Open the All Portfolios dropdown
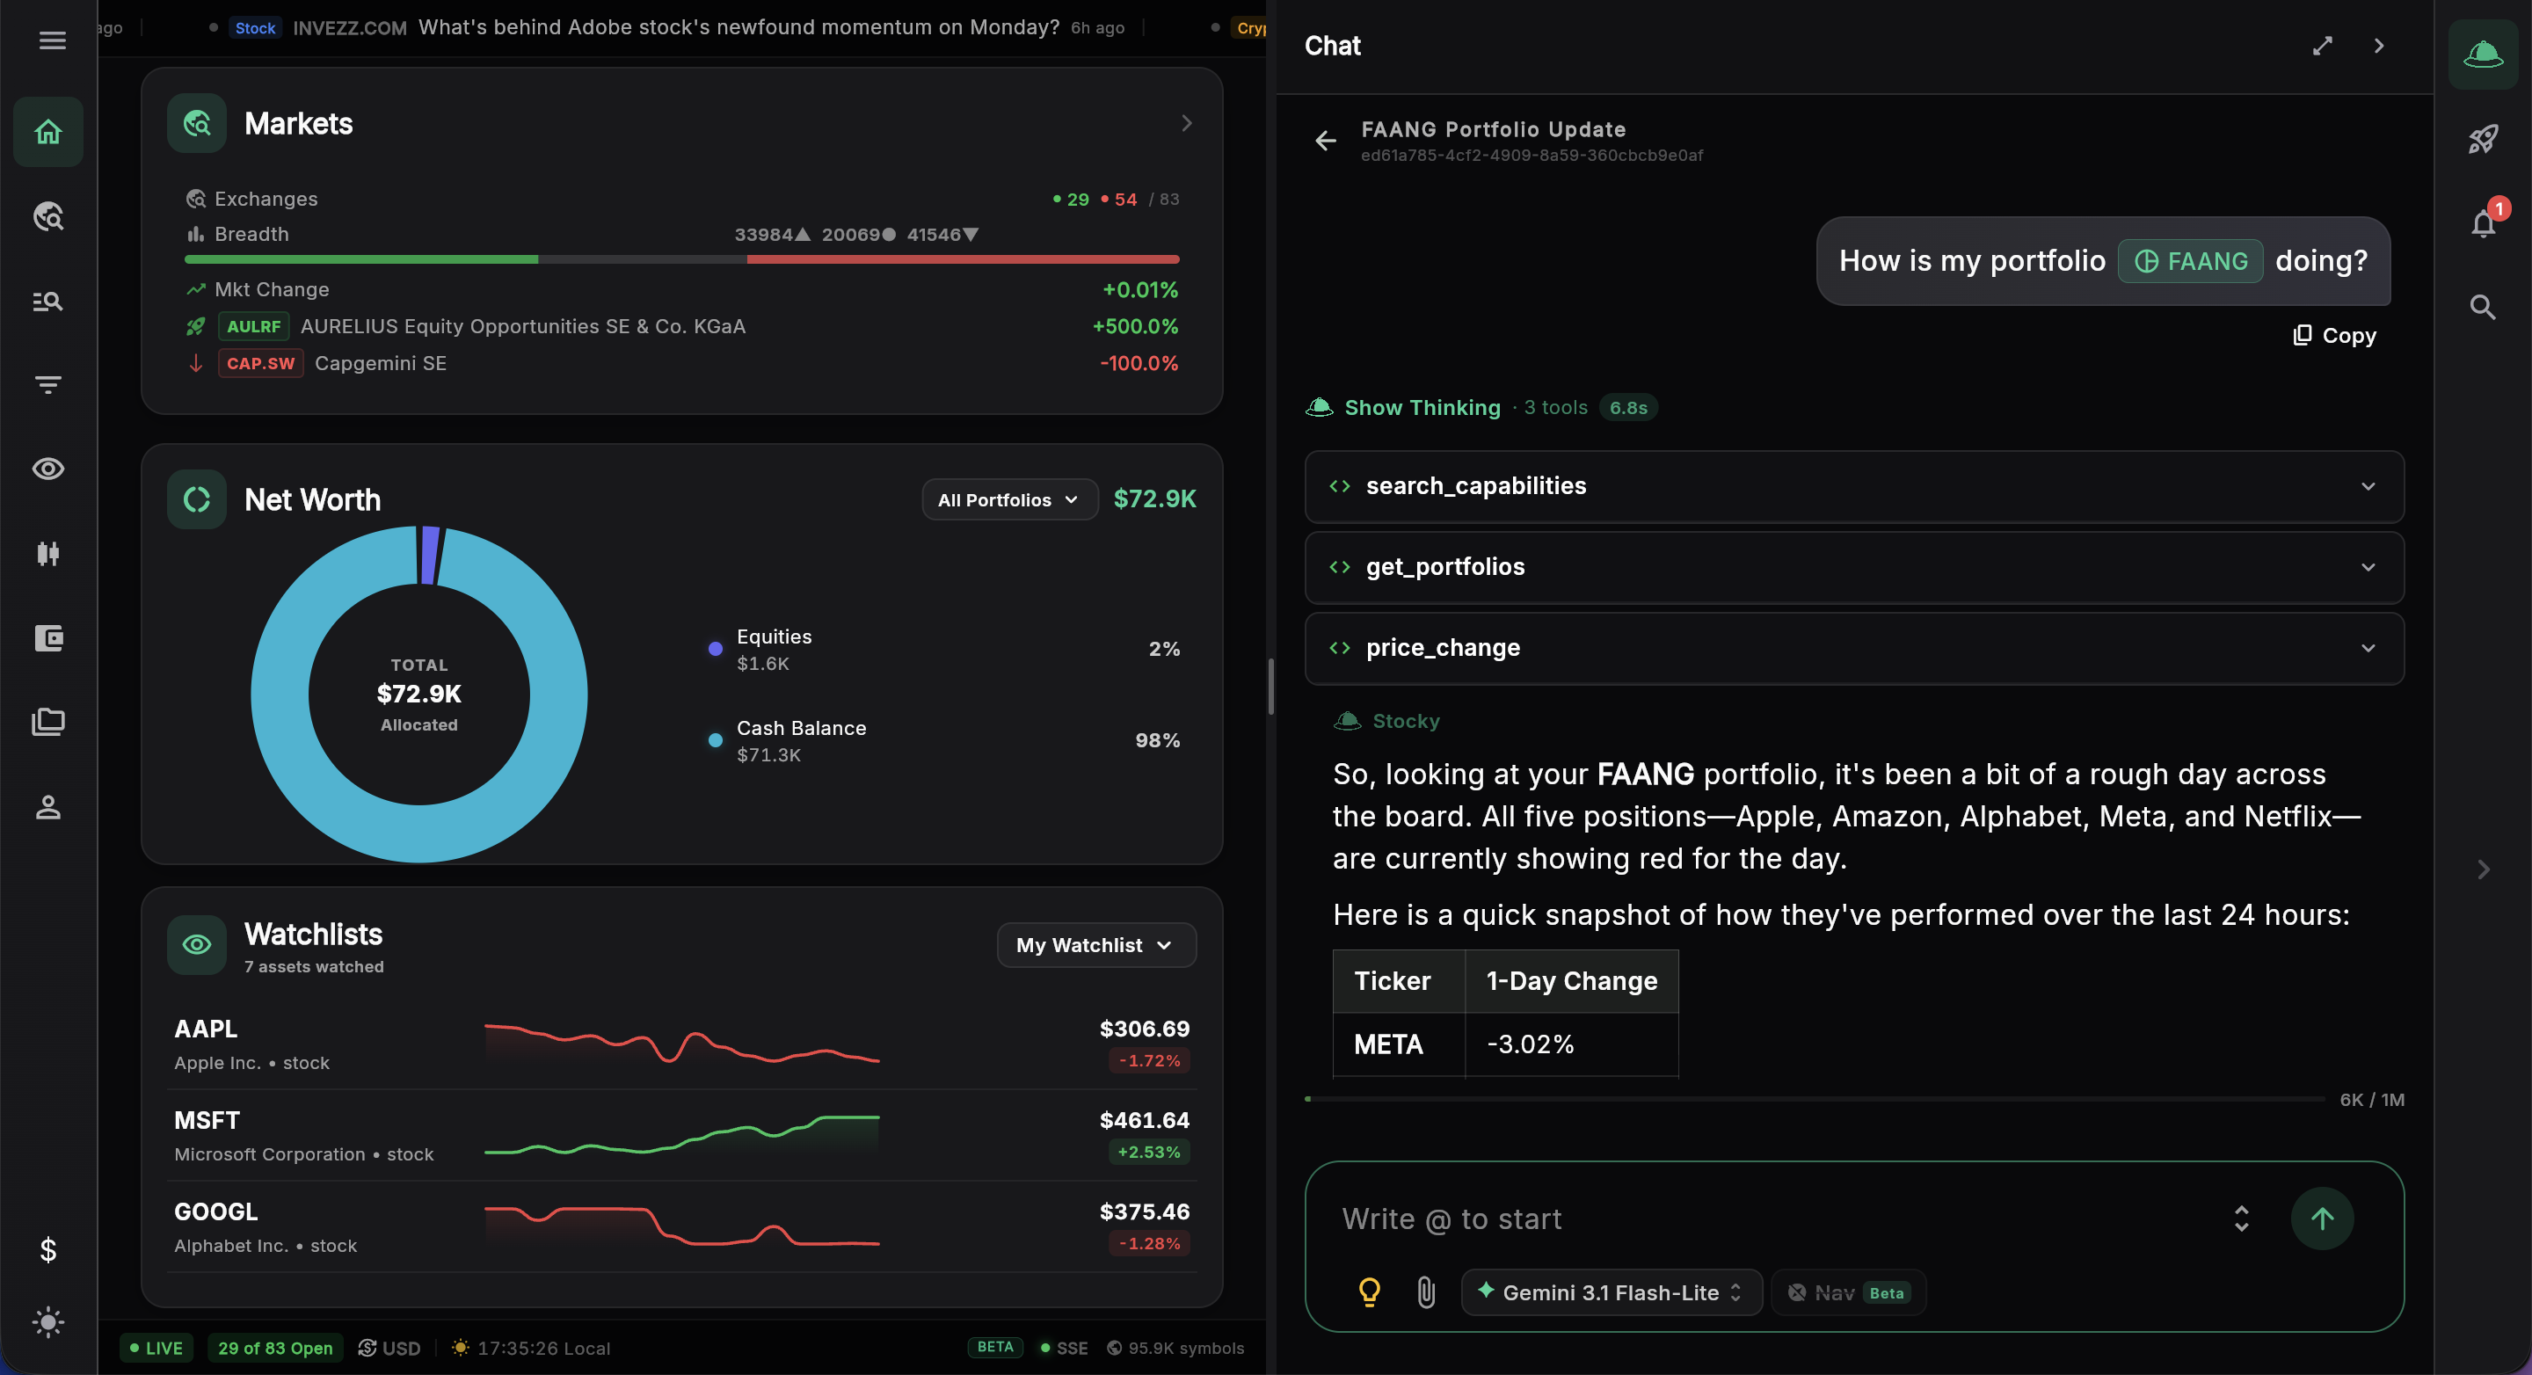 pos(1009,499)
